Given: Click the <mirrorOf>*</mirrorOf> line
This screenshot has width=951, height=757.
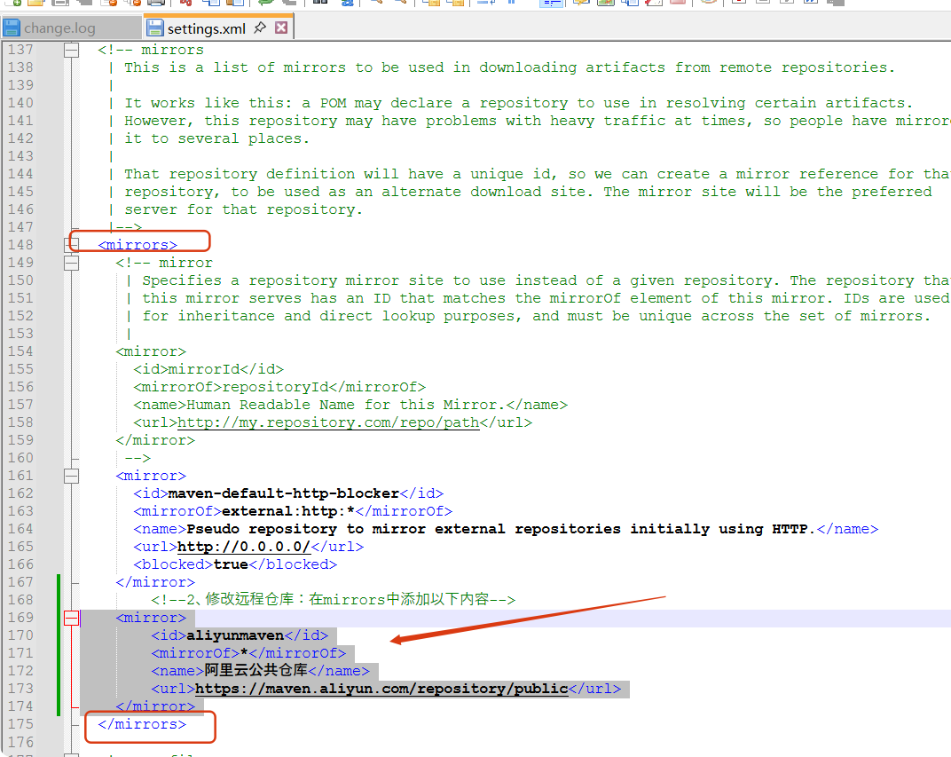Looking at the screenshot, I should pyautogui.click(x=248, y=653).
